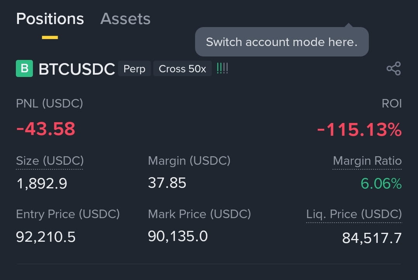Viewport: 418px width, 280px height.
Task: Tap the 6.06% margin ratio value
Action: click(x=381, y=184)
